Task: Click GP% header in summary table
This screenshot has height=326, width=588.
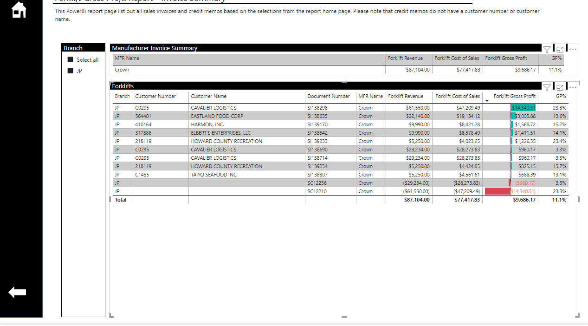Action: tap(556, 58)
